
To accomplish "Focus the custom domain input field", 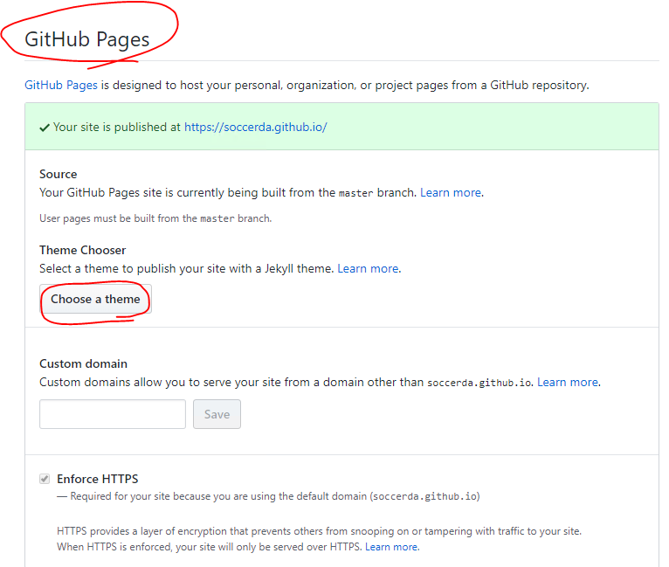I will [113, 414].
